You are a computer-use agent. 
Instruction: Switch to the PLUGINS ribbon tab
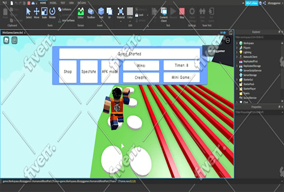pyautogui.click(x=82, y=3)
